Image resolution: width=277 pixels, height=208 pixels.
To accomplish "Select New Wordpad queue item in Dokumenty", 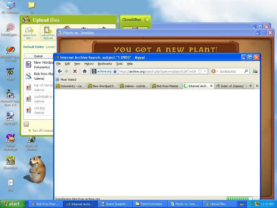I will pos(38,64).
